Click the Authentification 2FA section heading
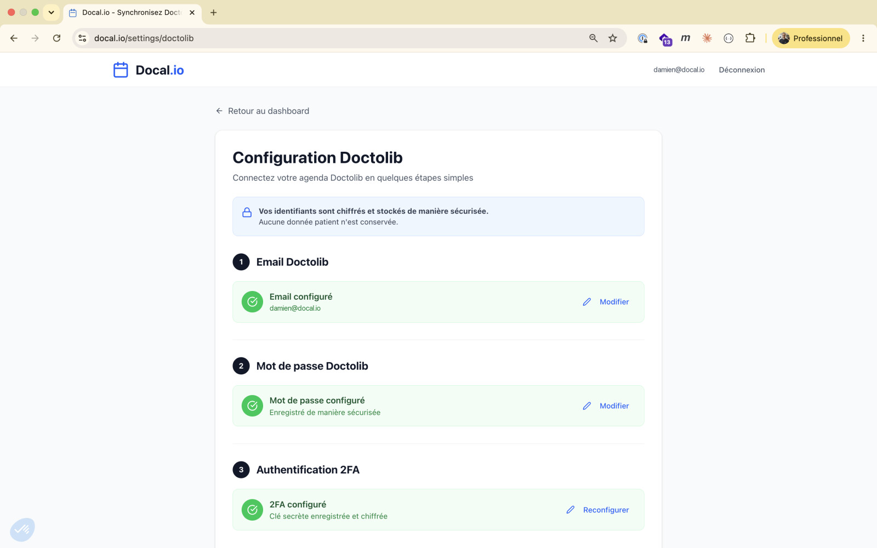 pos(308,470)
